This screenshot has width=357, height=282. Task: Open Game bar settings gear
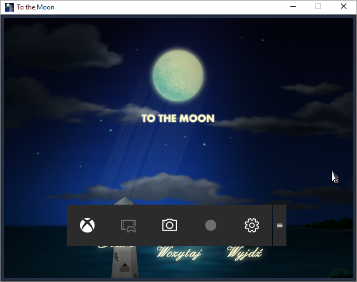[251, 225]
